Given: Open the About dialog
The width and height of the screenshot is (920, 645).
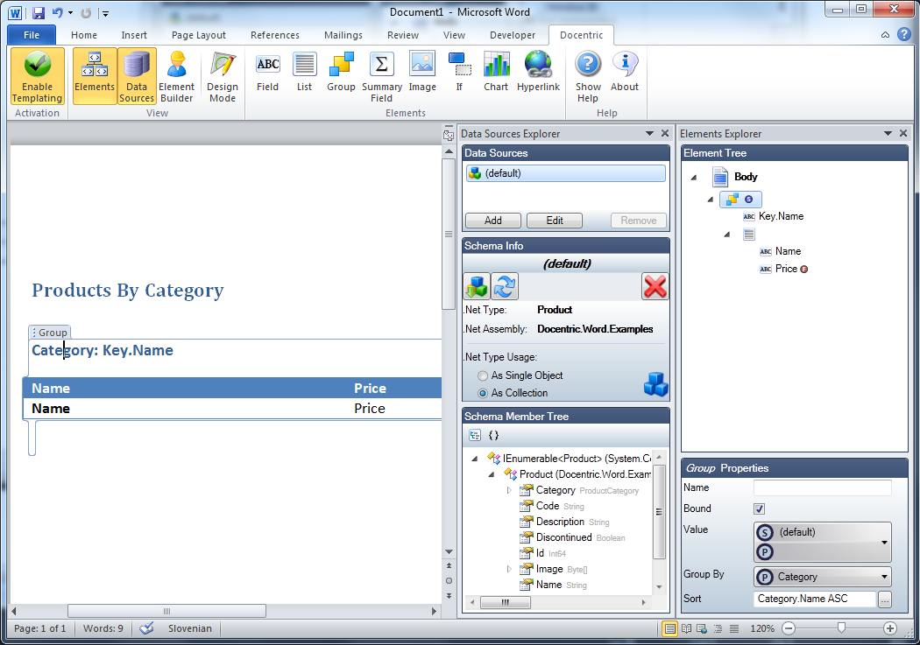Looking at the screenshot, I should click(x=624, y=72).
